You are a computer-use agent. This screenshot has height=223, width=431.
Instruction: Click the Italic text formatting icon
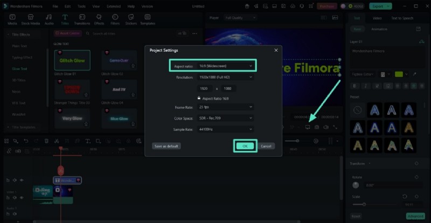pos(365,86)
